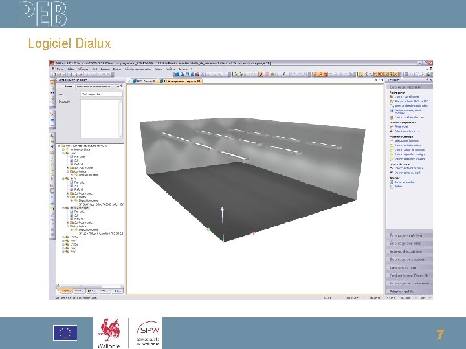The image size is (466, 349).
Task: Click the slide page number 7
Action: coord(440,335)
